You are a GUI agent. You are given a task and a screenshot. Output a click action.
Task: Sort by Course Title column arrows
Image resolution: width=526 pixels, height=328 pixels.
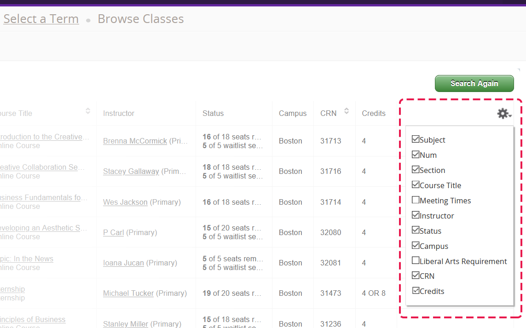click(88, 111)
